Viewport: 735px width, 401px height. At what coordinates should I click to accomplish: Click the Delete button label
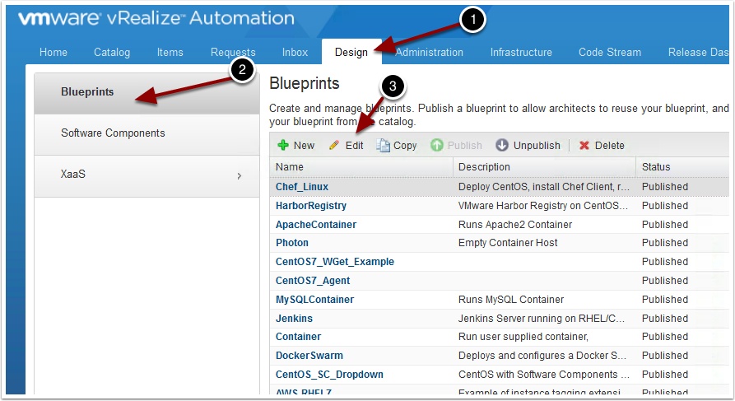tap(609, 146)
